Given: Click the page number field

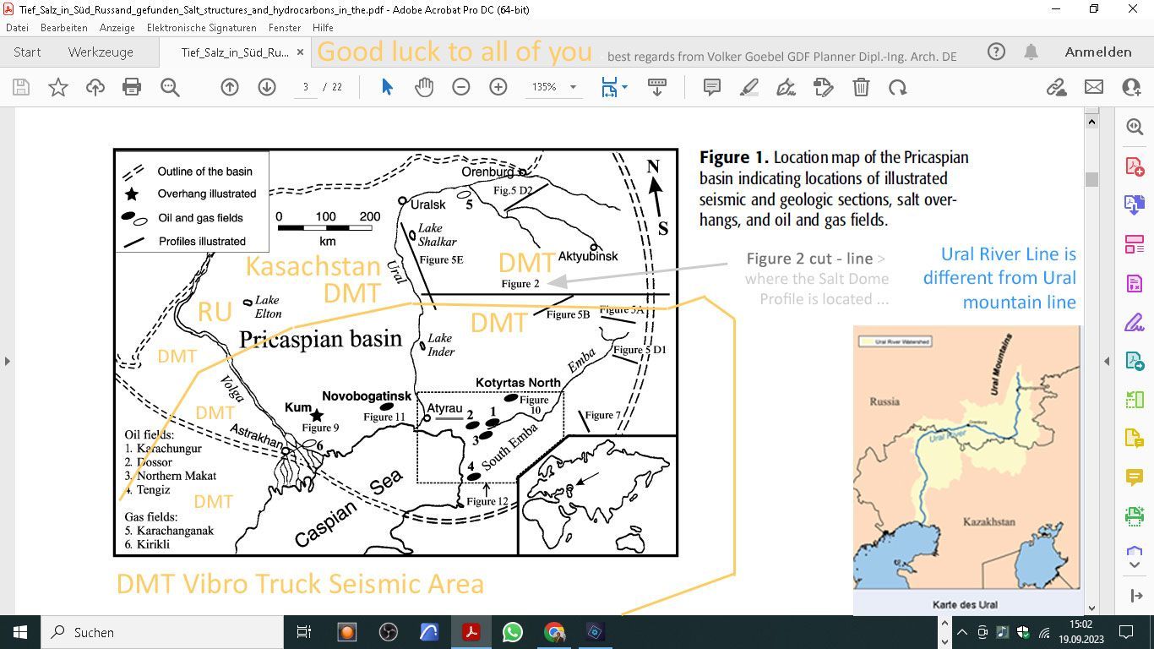Looking at the screenshot, I should click(x=306, y=87).
